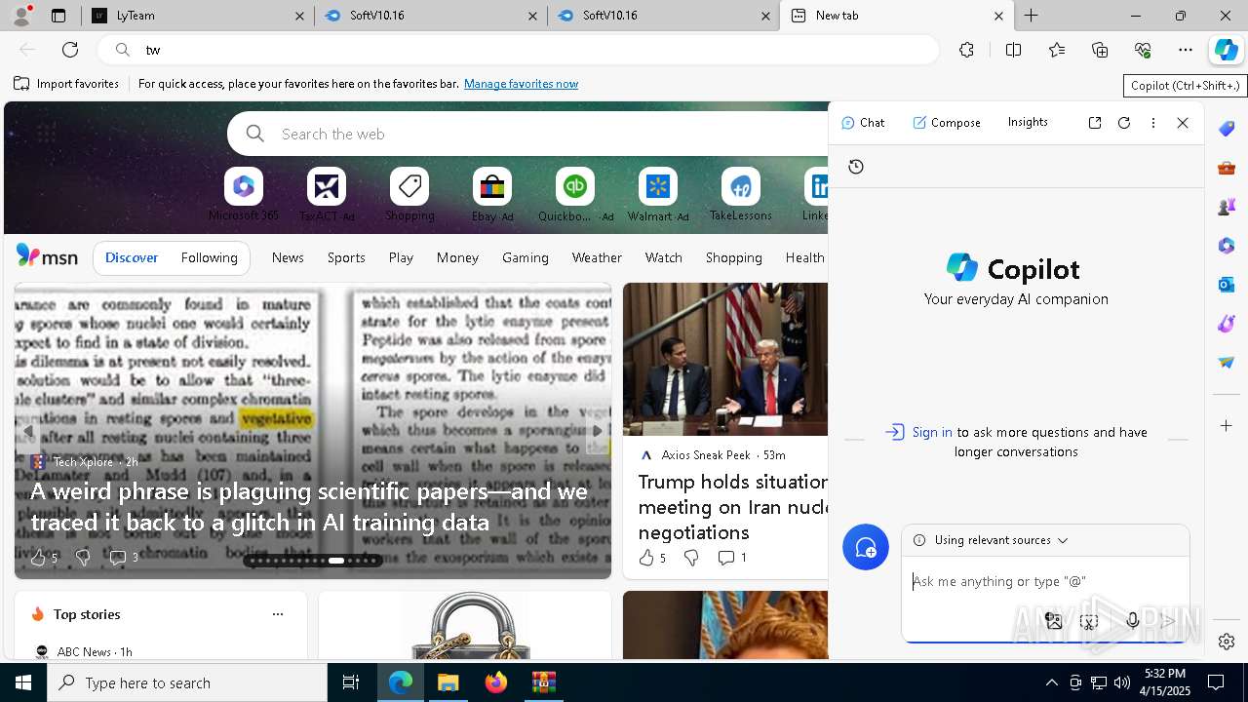The width and height of the screenshot is (1248, 702).
Task: Close the Copilot pane
Action: pyautogui.click(x=1183, y=123)
